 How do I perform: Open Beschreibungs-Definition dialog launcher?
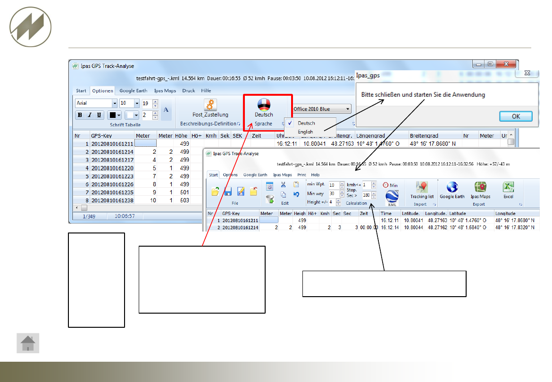[x=239, y=124]
